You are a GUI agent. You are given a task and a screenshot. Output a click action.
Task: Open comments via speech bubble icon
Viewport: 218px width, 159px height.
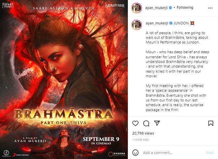coord(146,123)
